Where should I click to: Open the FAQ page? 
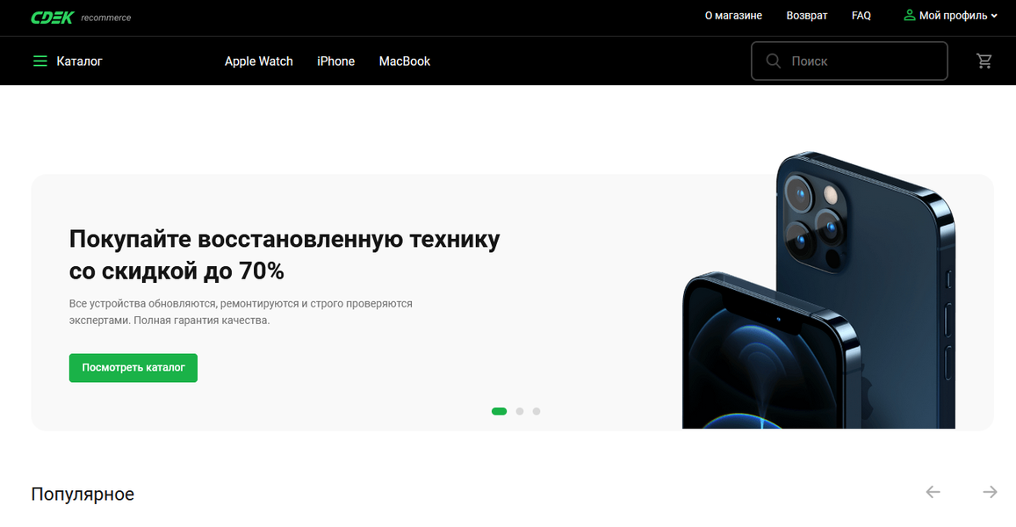[861, 16]
